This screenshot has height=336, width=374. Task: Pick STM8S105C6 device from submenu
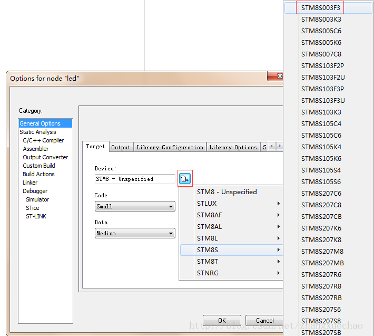(328, 136)
